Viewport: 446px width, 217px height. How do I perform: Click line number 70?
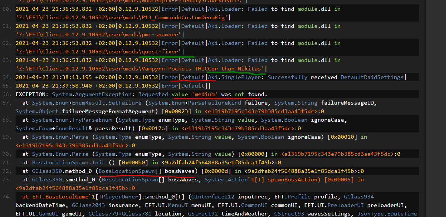(6, 154)
